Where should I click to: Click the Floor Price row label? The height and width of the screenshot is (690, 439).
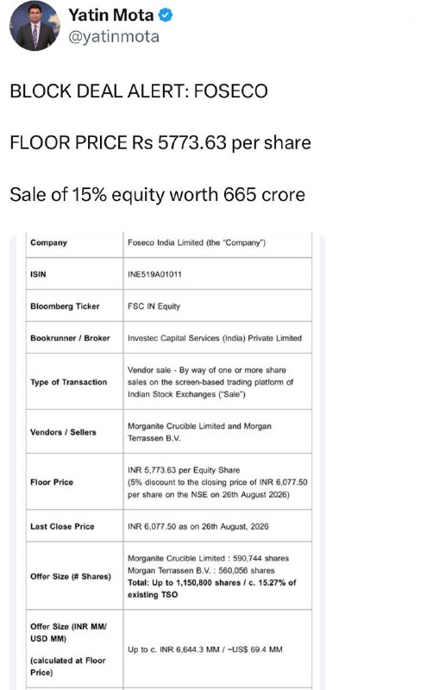52,482
